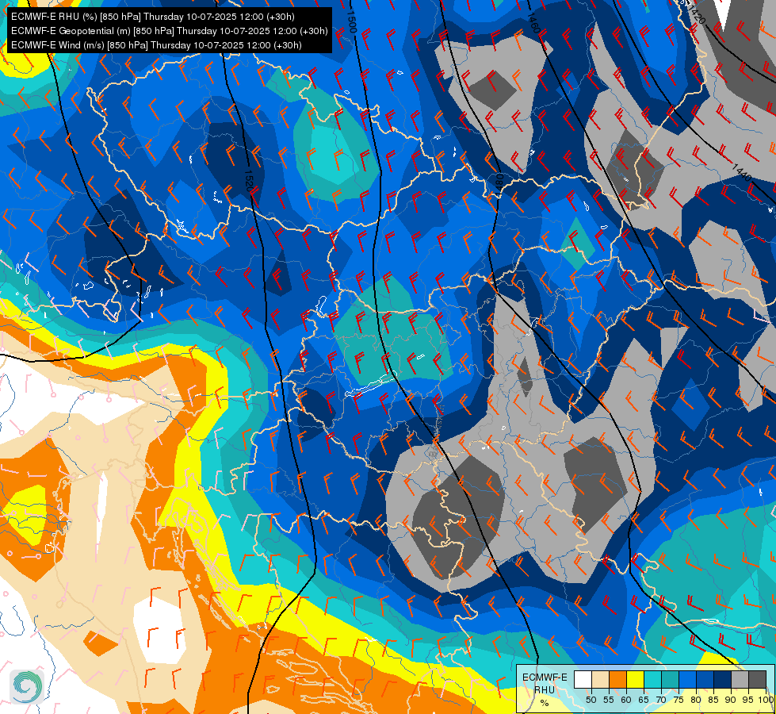Select the medium blue 80–85 legend swatch
The width and height of the screenshot is (776, 714).
tap(705, 679)
